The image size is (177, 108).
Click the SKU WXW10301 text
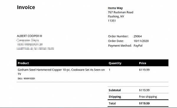tap(27, 79)
